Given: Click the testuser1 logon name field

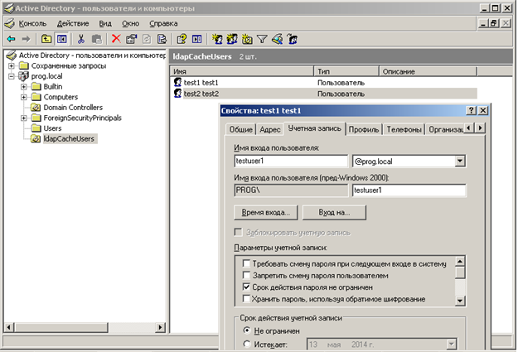Looking at the screenshot, I should tap(291, 162).
